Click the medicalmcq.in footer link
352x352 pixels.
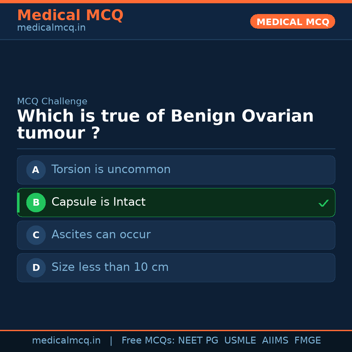point(66,340)
